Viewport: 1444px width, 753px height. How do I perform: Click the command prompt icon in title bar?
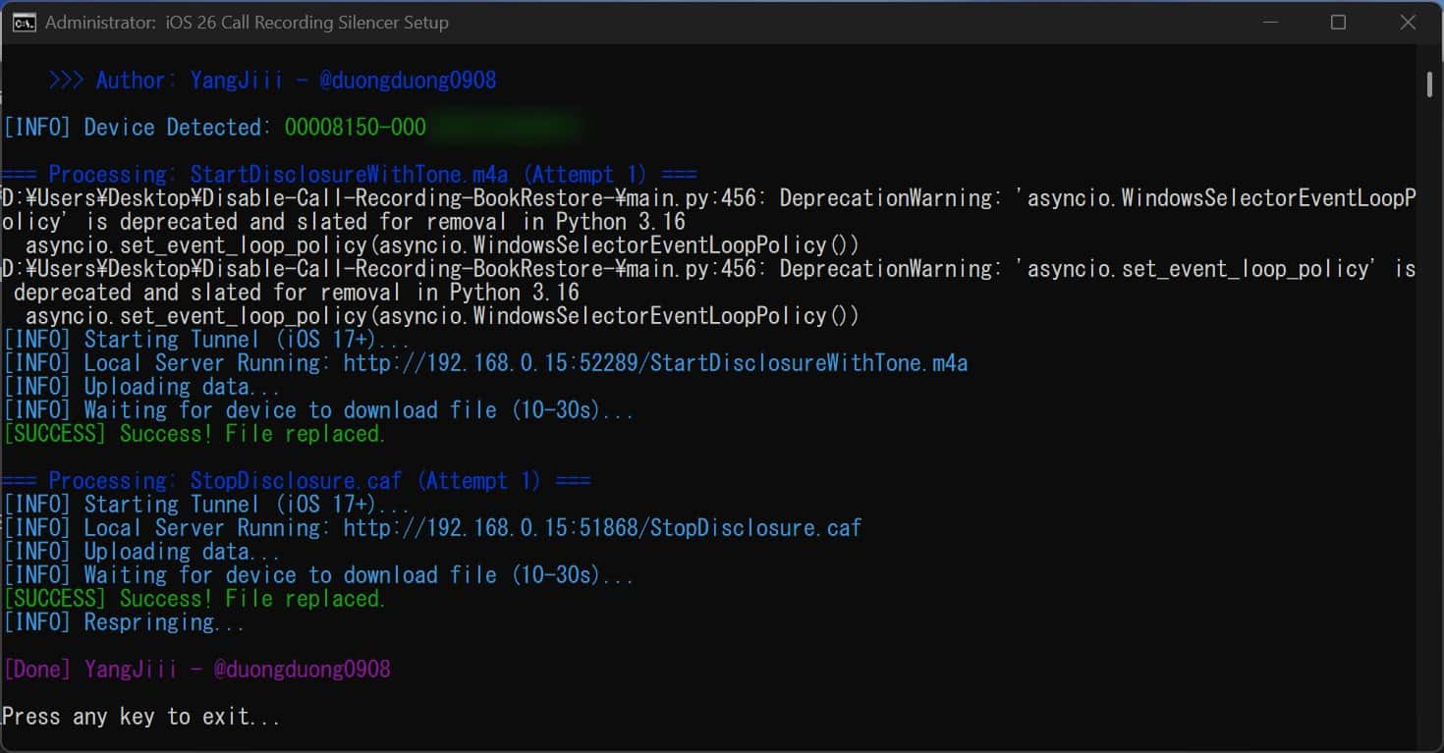(25, 22)
